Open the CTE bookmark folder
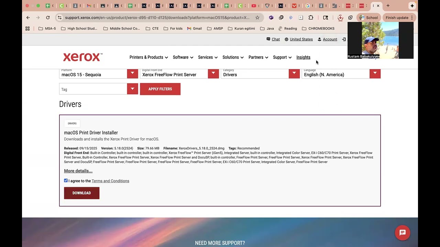 click(152, 28)
